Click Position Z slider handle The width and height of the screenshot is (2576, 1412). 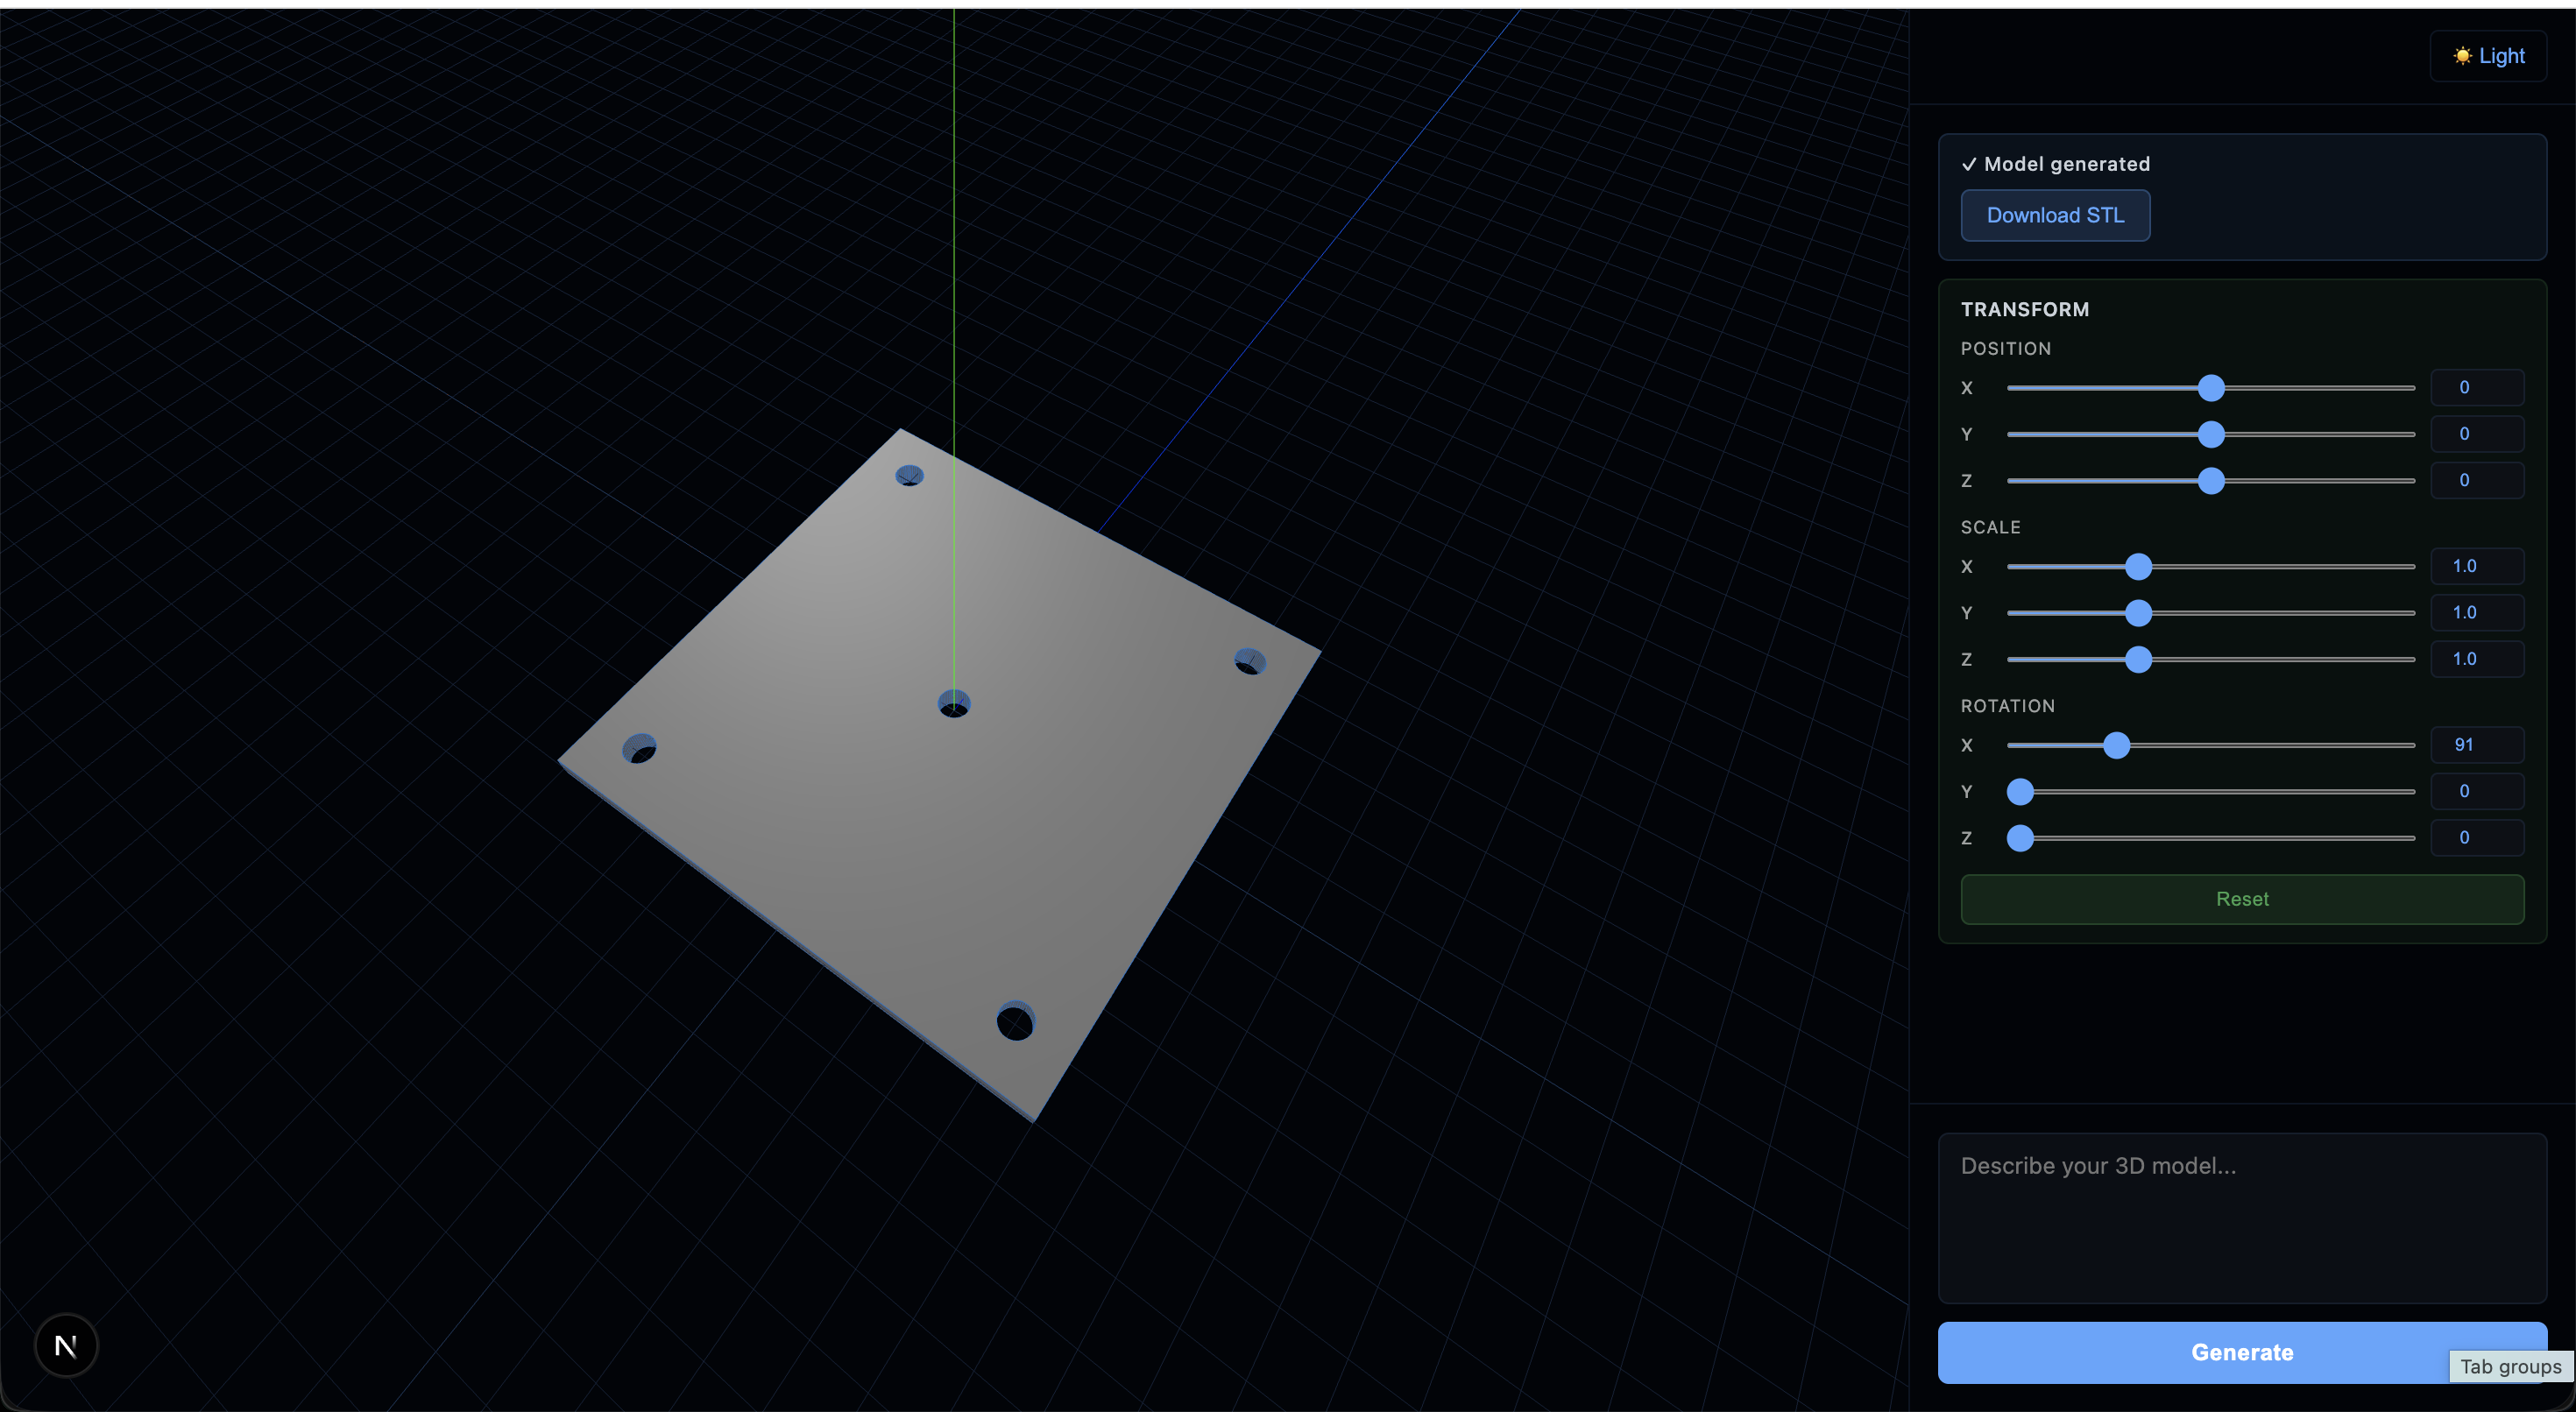coord(2210,481)
